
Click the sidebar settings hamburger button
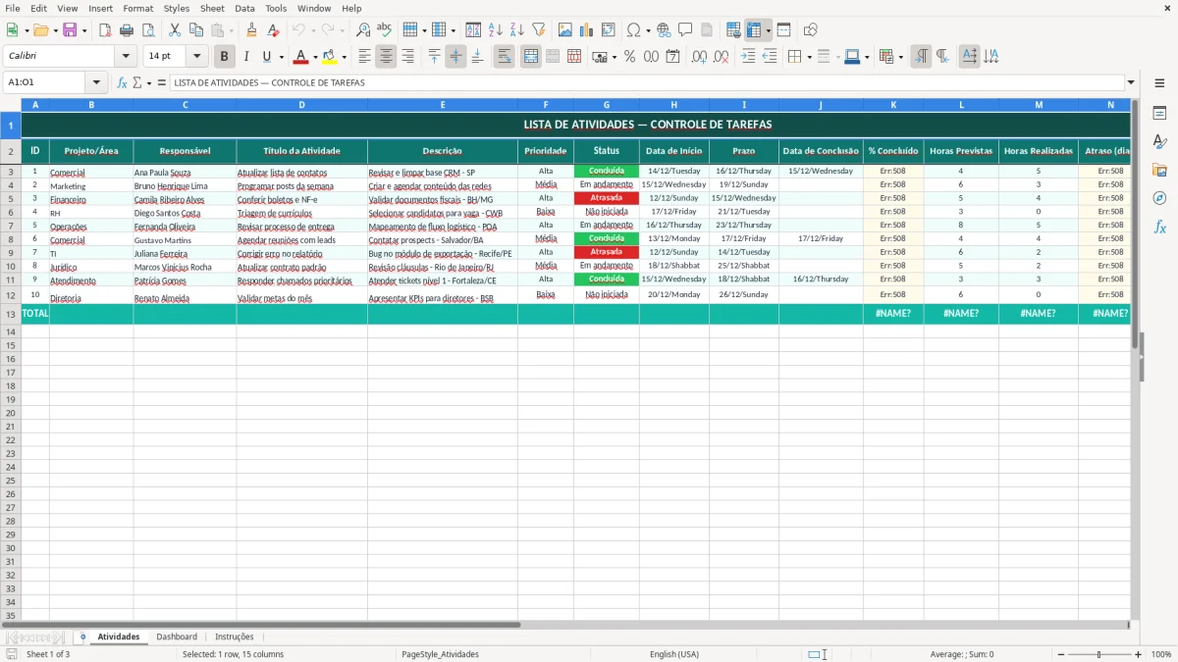[1159, 83]
